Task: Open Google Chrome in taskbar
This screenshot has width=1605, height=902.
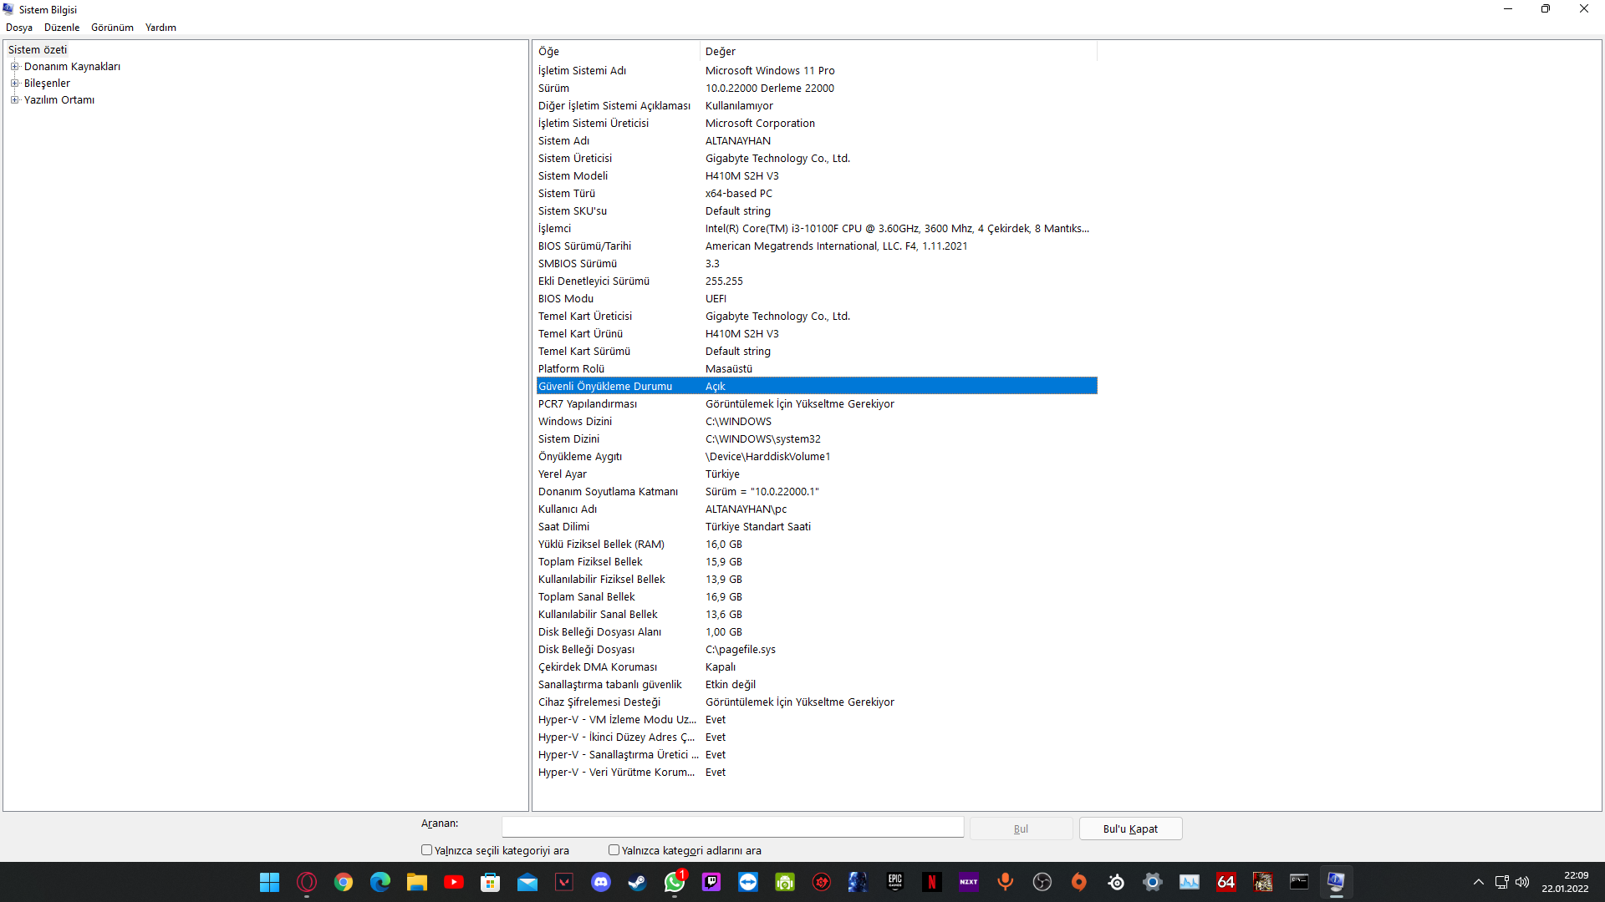Action: click(x=344, y=882)
